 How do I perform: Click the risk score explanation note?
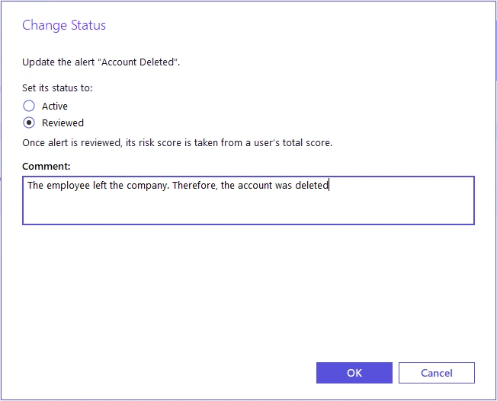click(x=178, y=142)
